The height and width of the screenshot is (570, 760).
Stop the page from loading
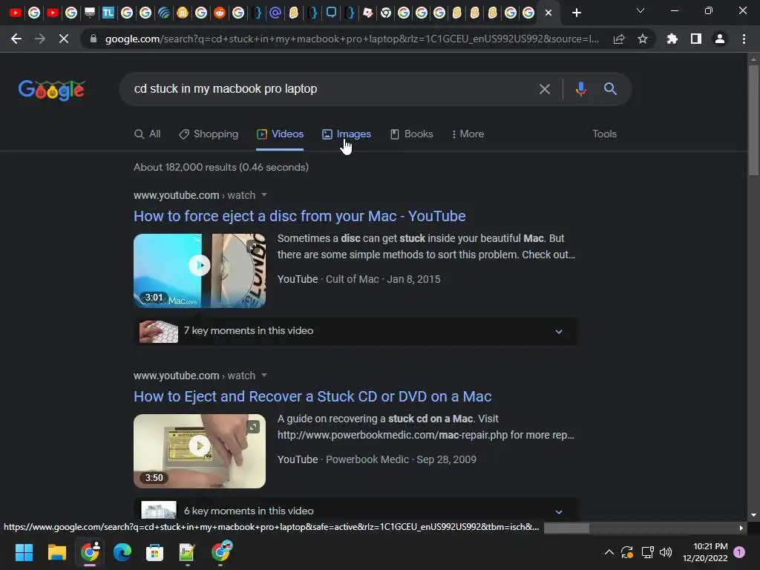pos(64,39)
